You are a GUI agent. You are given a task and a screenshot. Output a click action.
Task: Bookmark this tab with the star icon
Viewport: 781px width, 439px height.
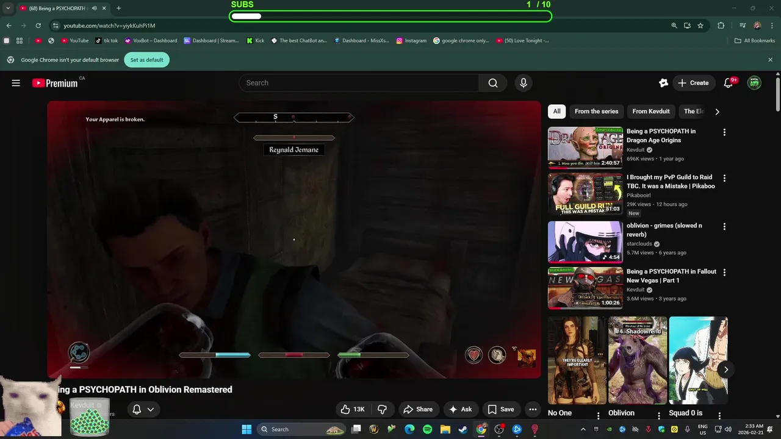tap(700, 26)
